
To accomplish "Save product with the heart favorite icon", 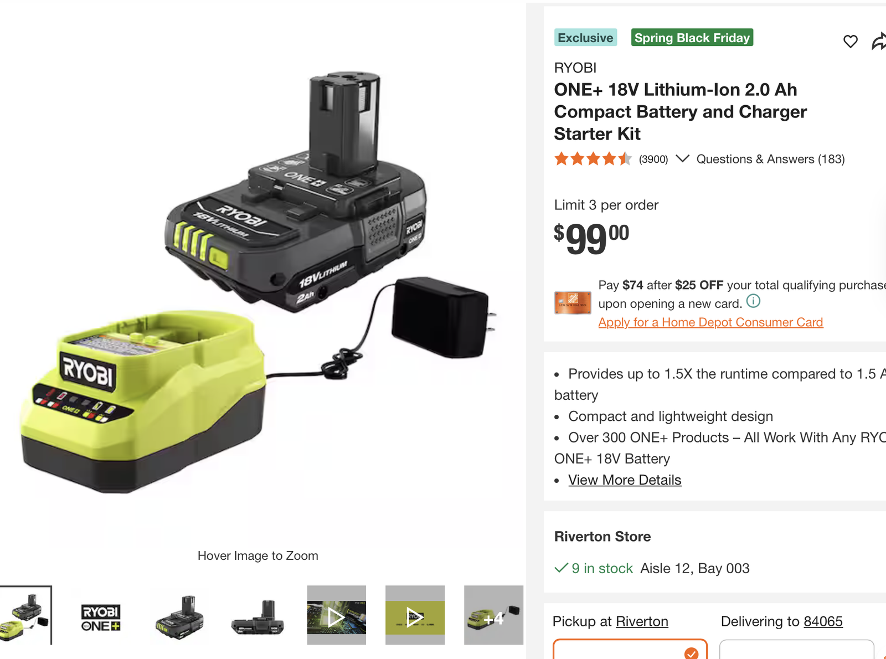I will [x=851, y=41].
